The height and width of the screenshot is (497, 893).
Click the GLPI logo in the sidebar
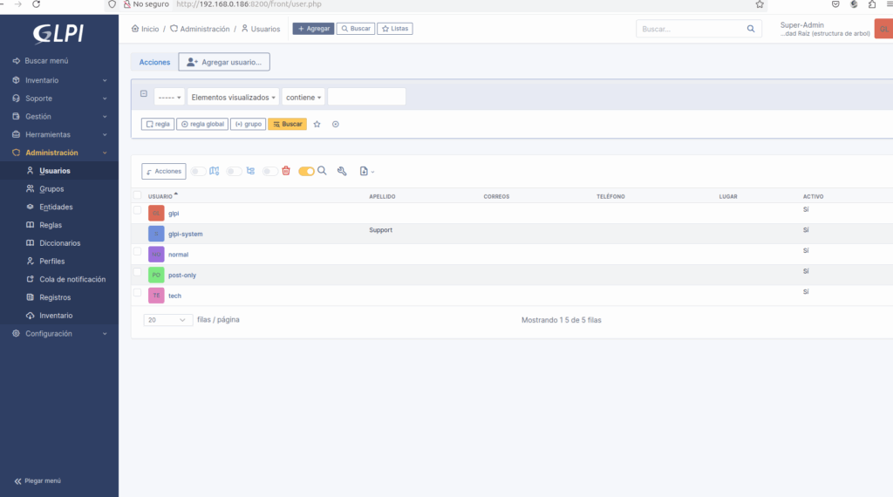tap(58, 32)
